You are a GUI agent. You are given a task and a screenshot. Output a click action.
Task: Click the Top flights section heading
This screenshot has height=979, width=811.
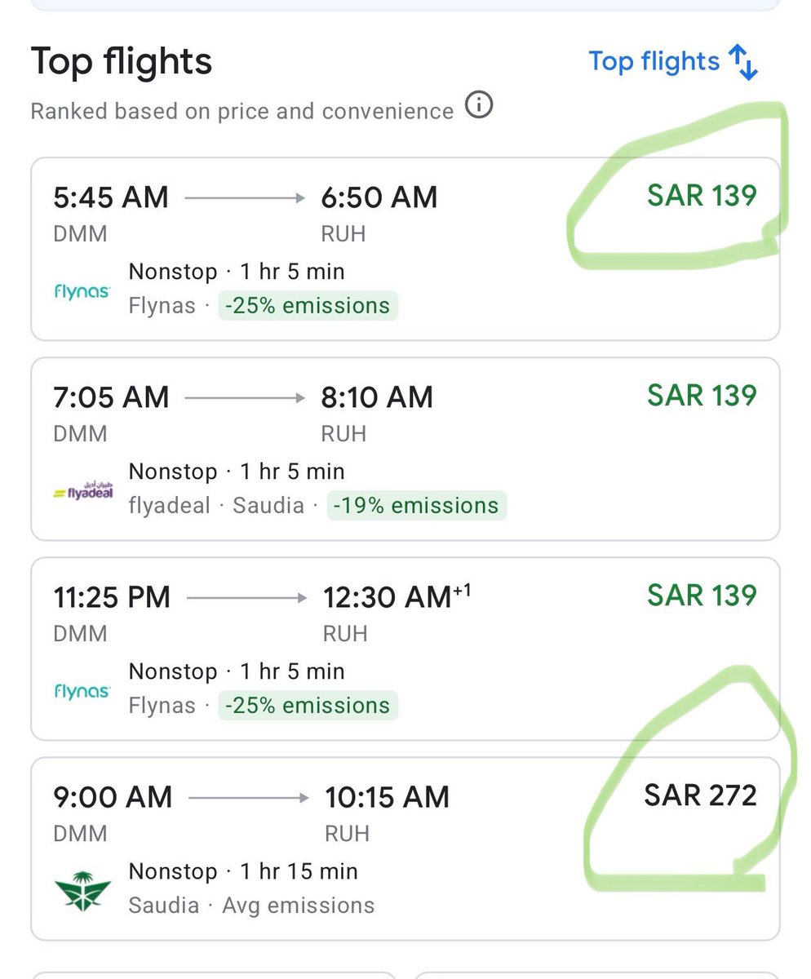click(122, 62)
